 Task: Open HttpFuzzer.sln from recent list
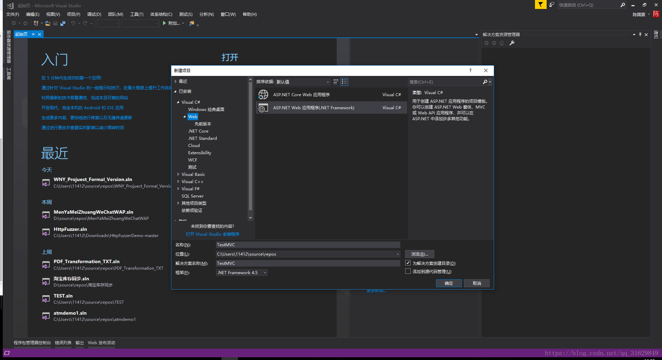pos(70,229)
